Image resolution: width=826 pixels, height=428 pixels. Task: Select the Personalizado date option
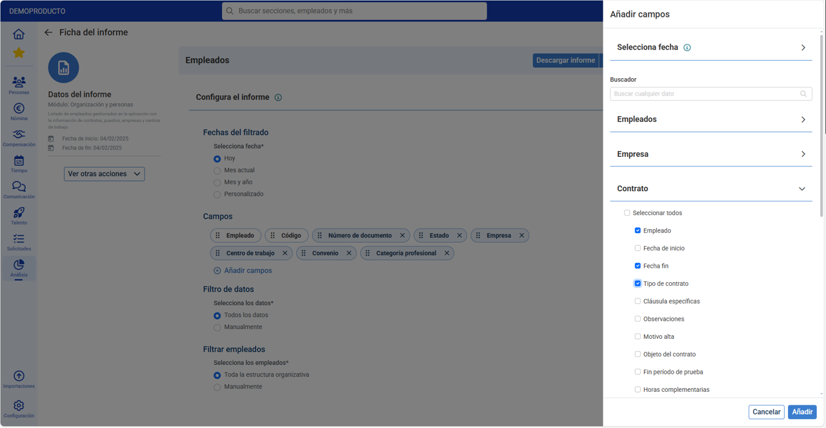click(217, 194)
